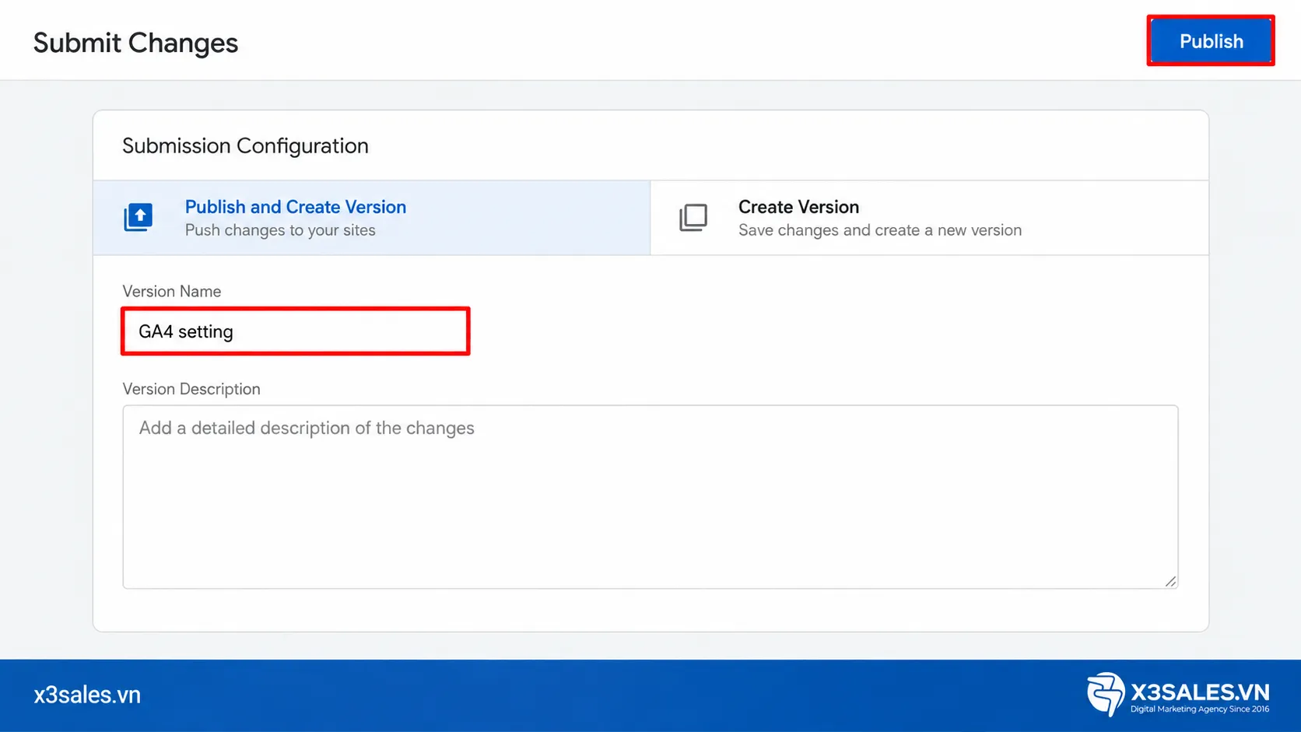The height and width of the screenshot is (732, 1301).
Task: Click into the Version Description text area
Action: (x=650, y=496)
